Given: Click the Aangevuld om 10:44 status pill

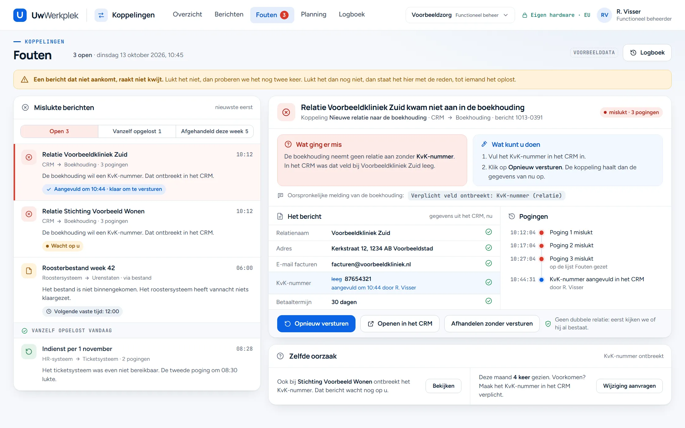Looking at the screenshot, I should [104, 189].
